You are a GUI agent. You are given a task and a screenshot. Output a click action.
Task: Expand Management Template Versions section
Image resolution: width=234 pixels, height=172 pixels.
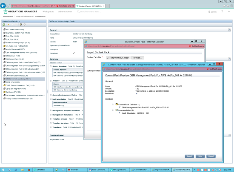point(51,110)
